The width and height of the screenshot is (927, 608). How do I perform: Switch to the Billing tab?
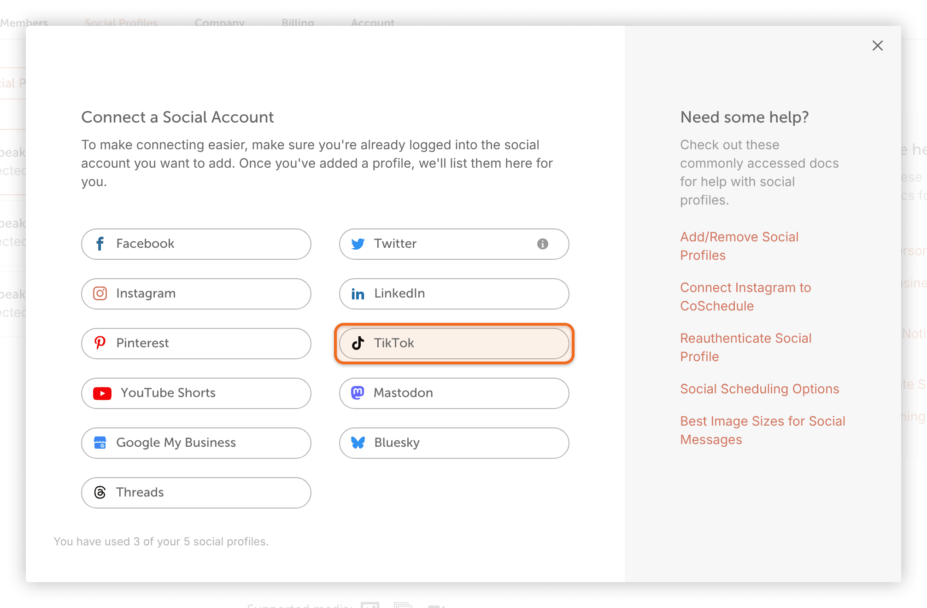pyautogui.click(x=298, y=23)
